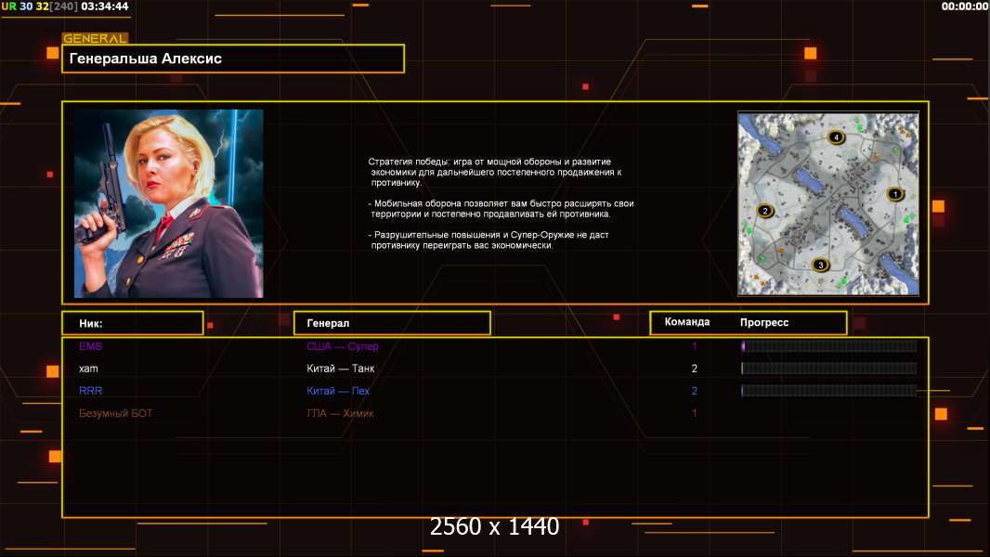Click the UR 30 32 counter overlay

pyautogui.click(x=39, y=6)
